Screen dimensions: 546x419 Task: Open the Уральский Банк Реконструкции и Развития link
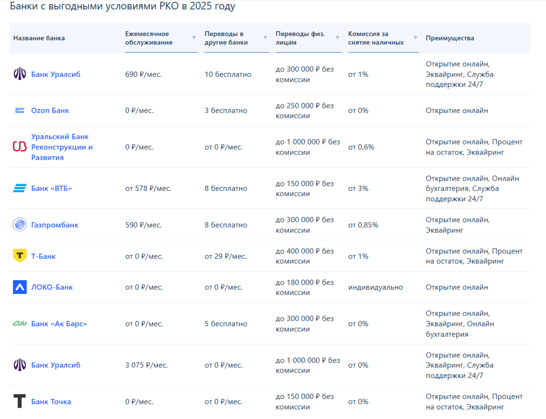62,147
